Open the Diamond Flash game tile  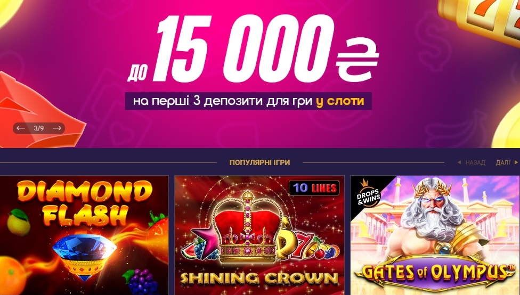(x=84, y=235)
